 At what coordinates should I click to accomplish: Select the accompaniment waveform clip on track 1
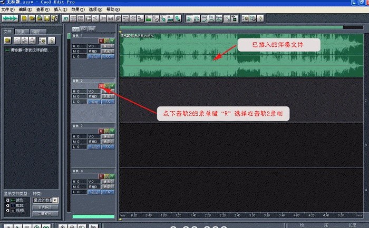click(241, 55)
